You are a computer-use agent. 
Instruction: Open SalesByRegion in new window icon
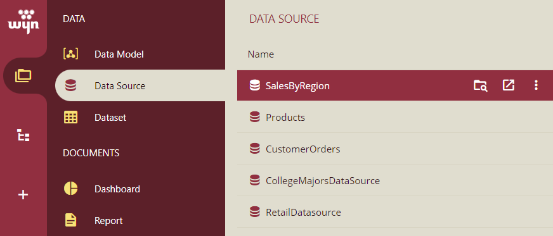pos(508,85)
